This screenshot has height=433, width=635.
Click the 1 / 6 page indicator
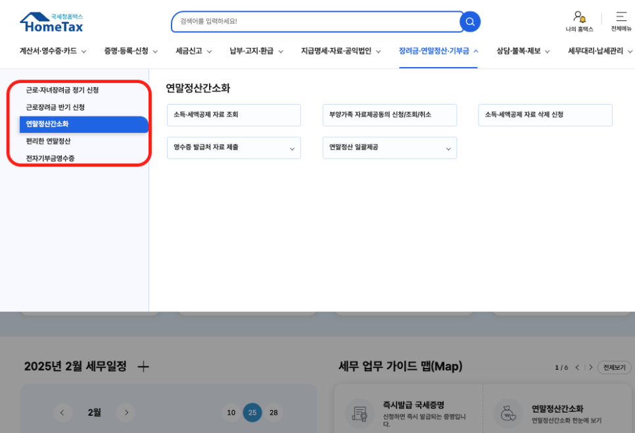point(561,368)
